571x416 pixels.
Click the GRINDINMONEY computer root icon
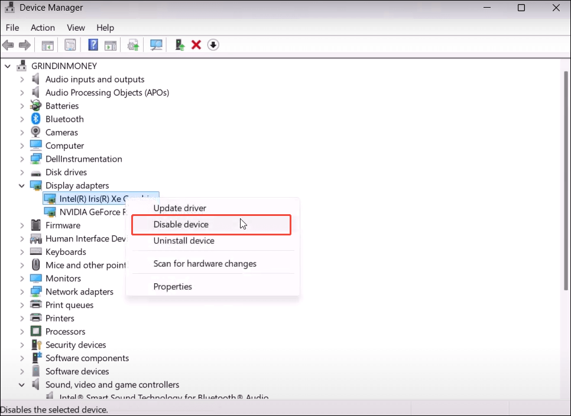(x=22, y=65)
